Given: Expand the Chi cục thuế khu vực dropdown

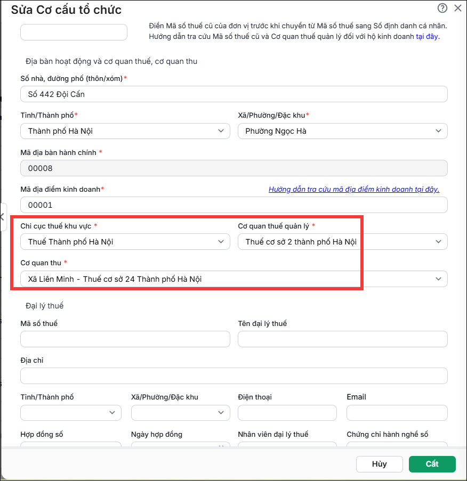Looking at the screenshot, I should [125, 242].
